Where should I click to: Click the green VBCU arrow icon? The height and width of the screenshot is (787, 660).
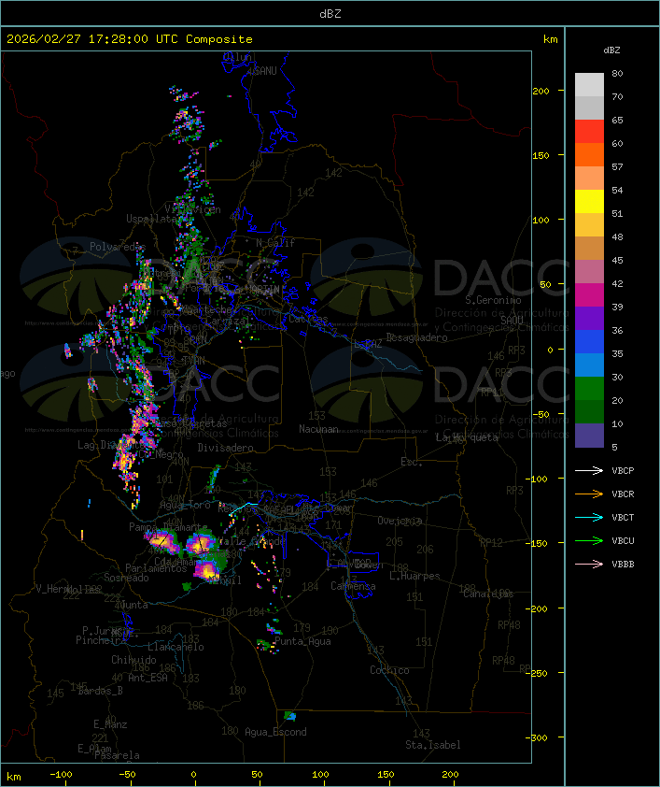[589, 540]
